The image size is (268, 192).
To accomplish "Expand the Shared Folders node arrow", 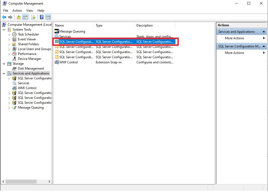I will 9,44.
